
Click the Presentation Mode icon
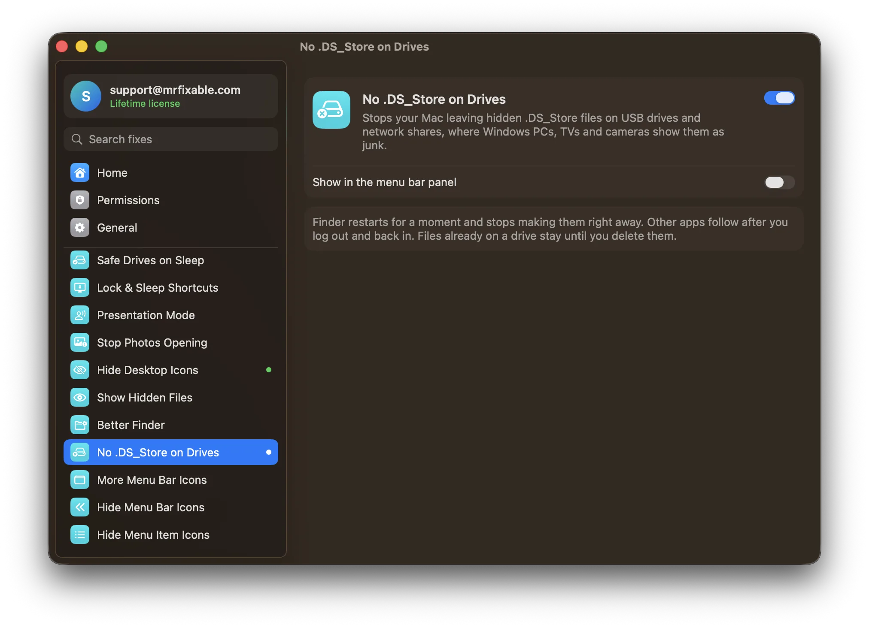pyautogui.click(x=80, y=315)
